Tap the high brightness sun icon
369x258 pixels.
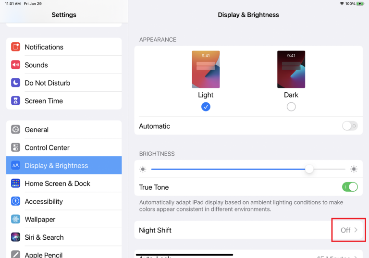pyautogui.click(x=354, y=169)
